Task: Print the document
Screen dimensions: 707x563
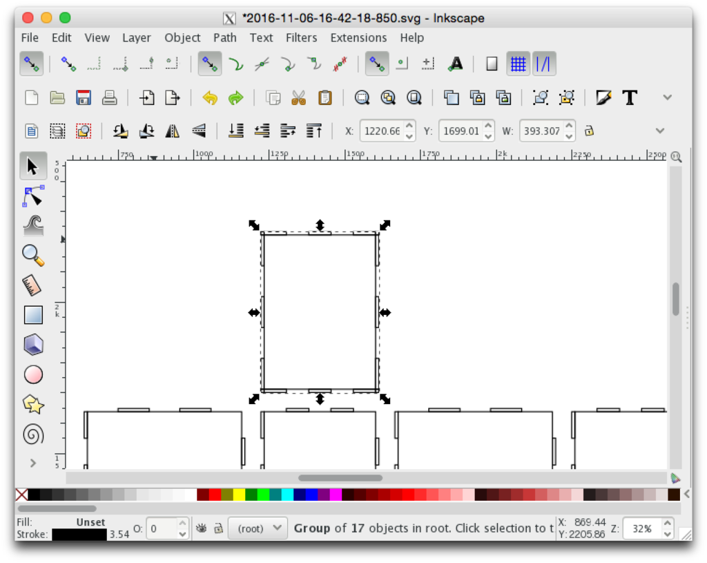Action: (x=110, y=97)
